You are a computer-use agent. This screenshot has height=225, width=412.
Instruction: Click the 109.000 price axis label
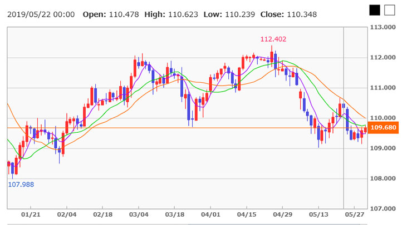click(382, 148)
